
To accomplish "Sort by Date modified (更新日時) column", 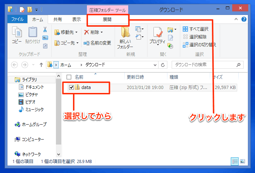I will click(x=135, y=77).
